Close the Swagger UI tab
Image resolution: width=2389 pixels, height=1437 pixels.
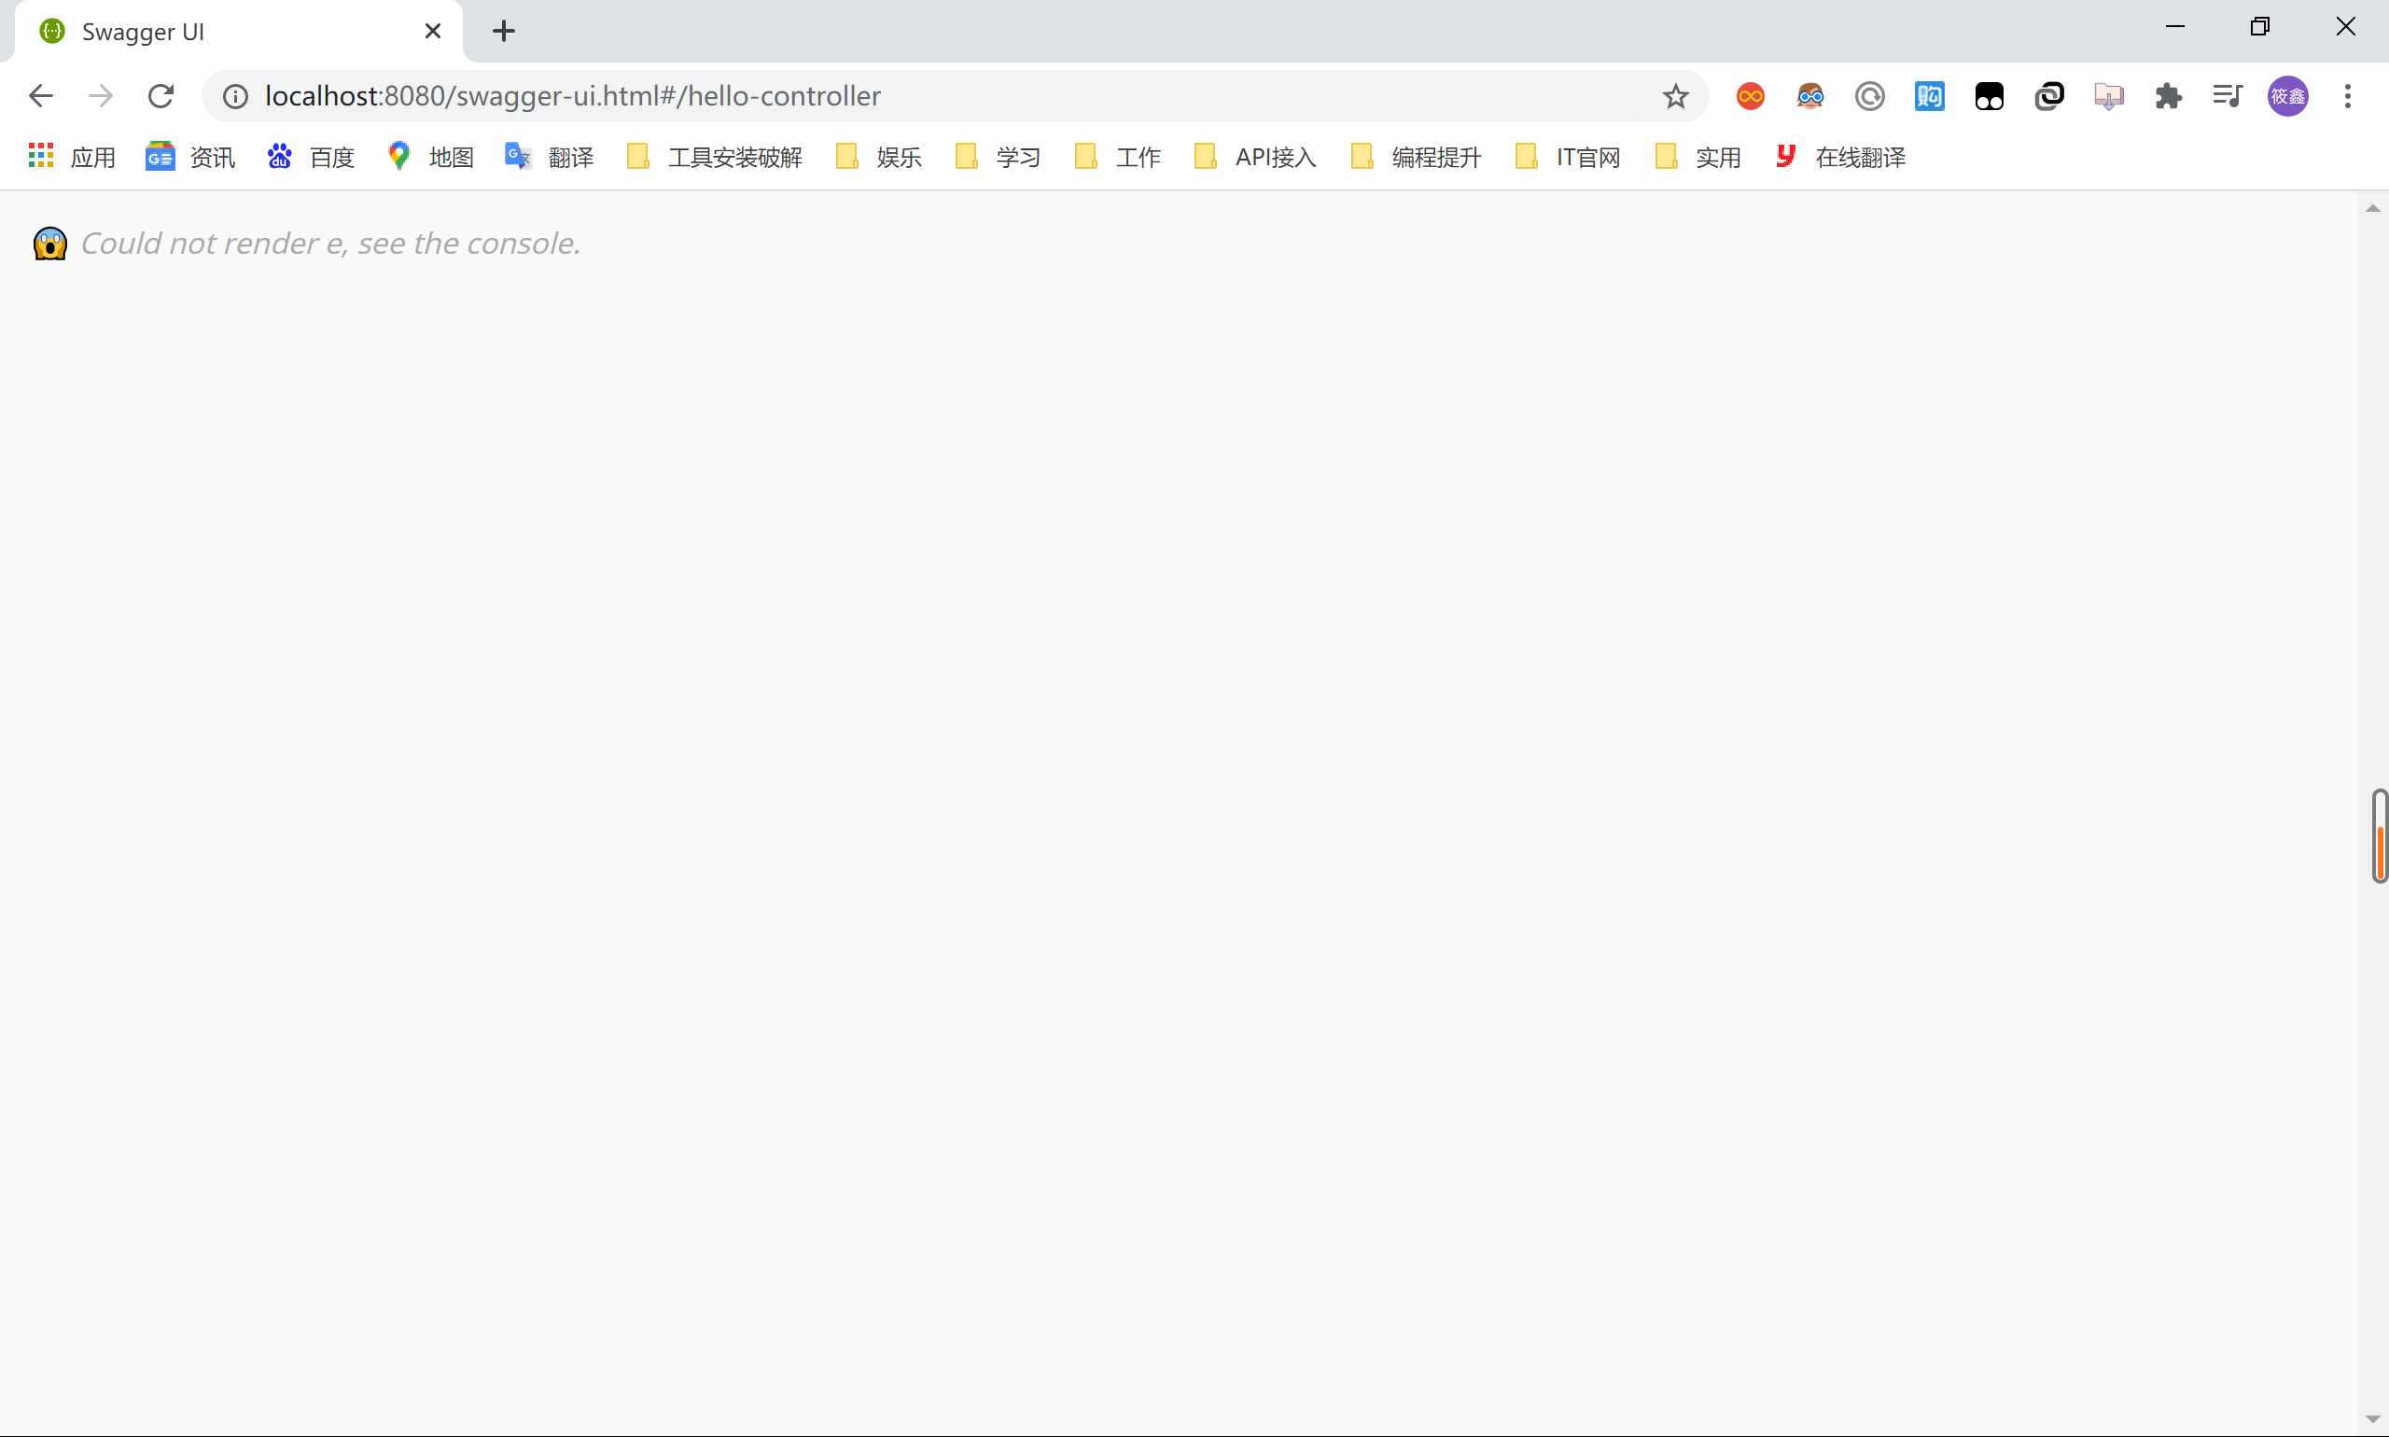point(433,31)
